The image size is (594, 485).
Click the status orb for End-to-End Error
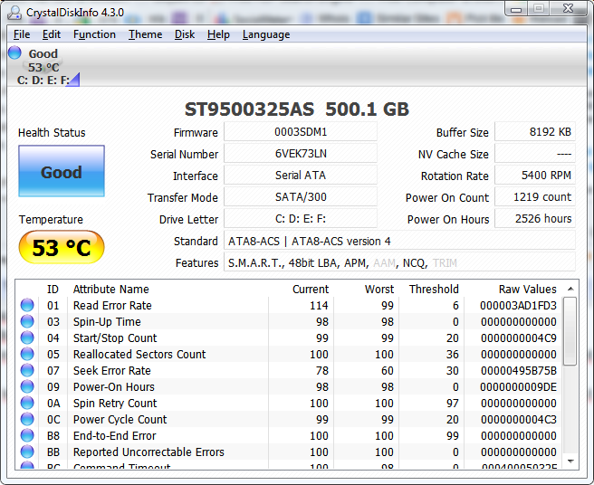point(27,435)
